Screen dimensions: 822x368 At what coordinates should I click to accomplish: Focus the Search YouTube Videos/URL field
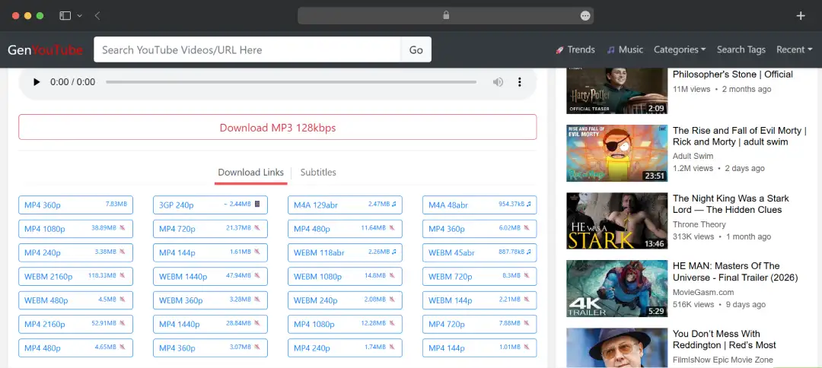pyautogui.click(x=247, y=49)
